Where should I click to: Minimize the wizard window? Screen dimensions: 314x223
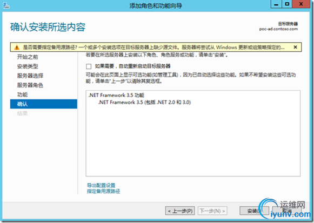tap(276, 4)
